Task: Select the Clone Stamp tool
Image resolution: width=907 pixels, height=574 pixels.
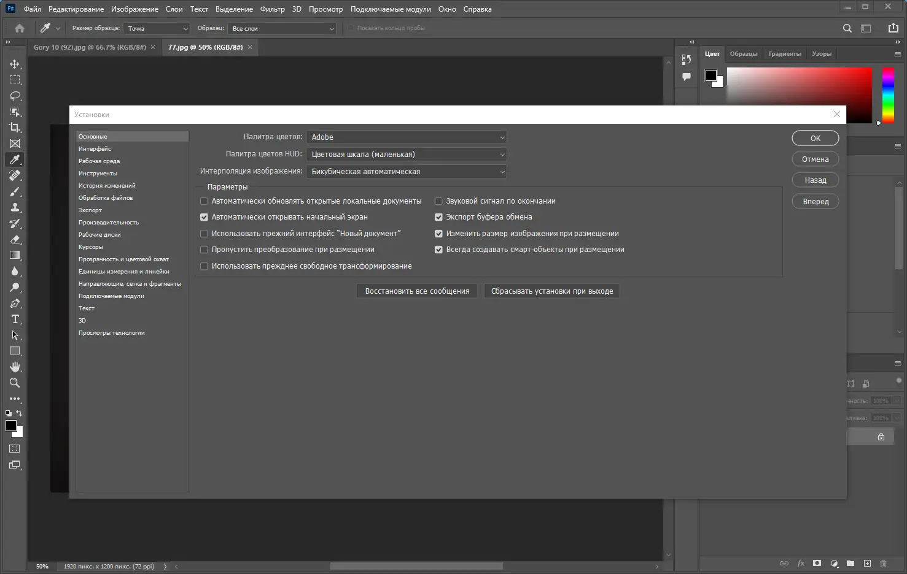Action: click(x=15, y=207)
